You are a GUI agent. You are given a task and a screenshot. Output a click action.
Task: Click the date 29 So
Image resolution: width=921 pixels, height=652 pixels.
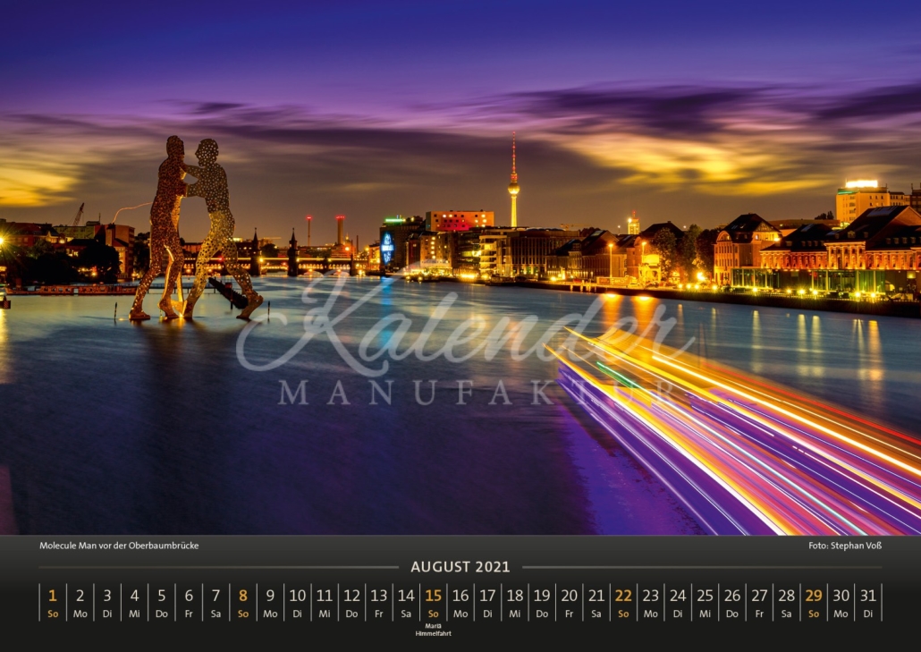tap(814, 603)
